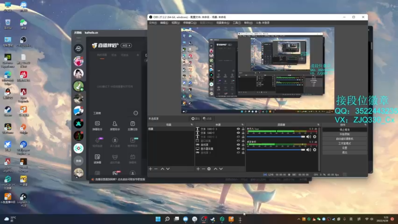
Task: Open Steam desktop shortcut
Action: pos(7,111)
